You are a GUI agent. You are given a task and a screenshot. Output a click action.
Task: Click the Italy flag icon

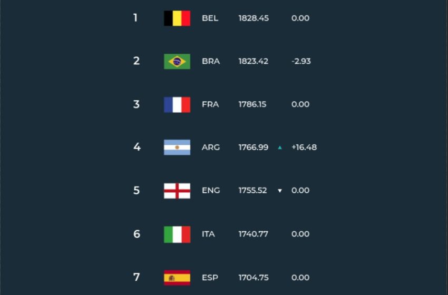(x=177, y=234)
